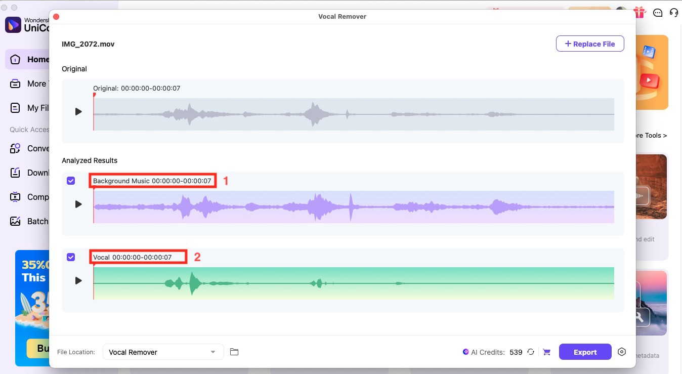The height and width of the screenshot is (374, 682).
Task: Open the chat message bubble icon
Action: pyautogui.click(x=658, y=13)
